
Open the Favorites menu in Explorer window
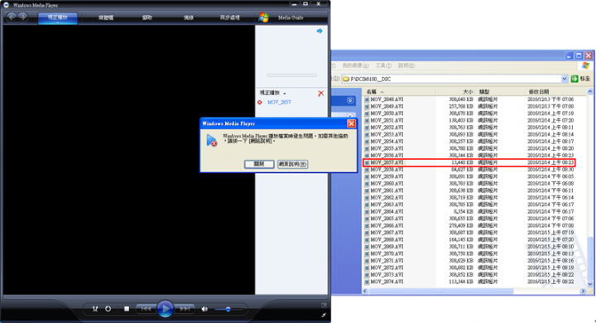(355, 65)
